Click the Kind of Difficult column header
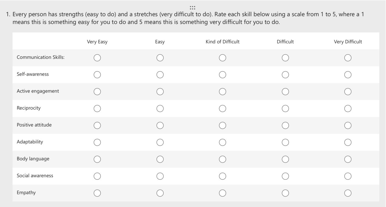Viewport: 386px width, 207px height. [223, 42]
